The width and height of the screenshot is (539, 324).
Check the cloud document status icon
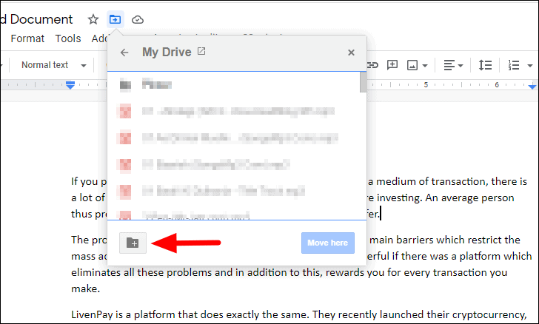138,19
